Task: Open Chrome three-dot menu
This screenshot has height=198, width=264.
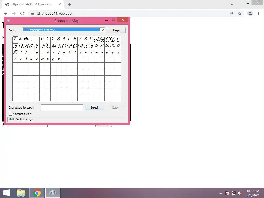Action: click(258, 13)
